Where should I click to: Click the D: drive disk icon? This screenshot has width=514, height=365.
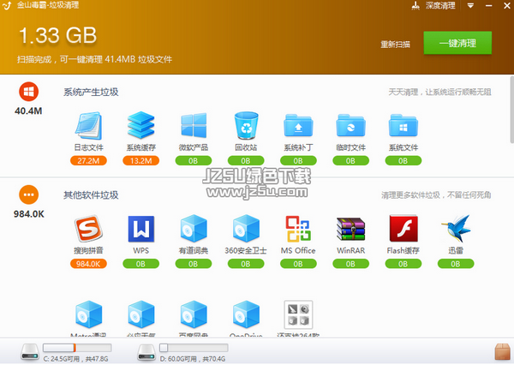(x=146, y=352)
